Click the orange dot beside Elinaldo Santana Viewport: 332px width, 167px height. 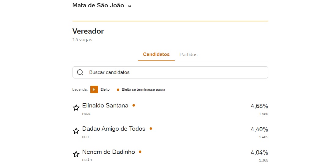point(134,105)
